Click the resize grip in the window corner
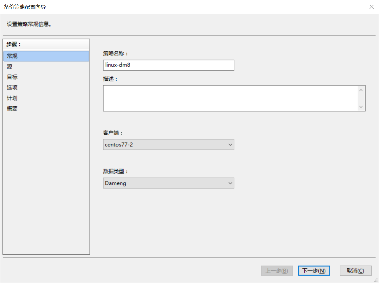 [376, 280]
